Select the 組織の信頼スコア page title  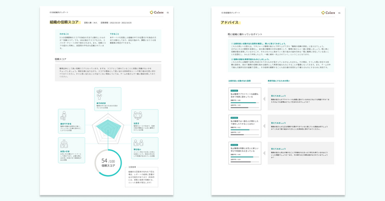coord(64,23)
